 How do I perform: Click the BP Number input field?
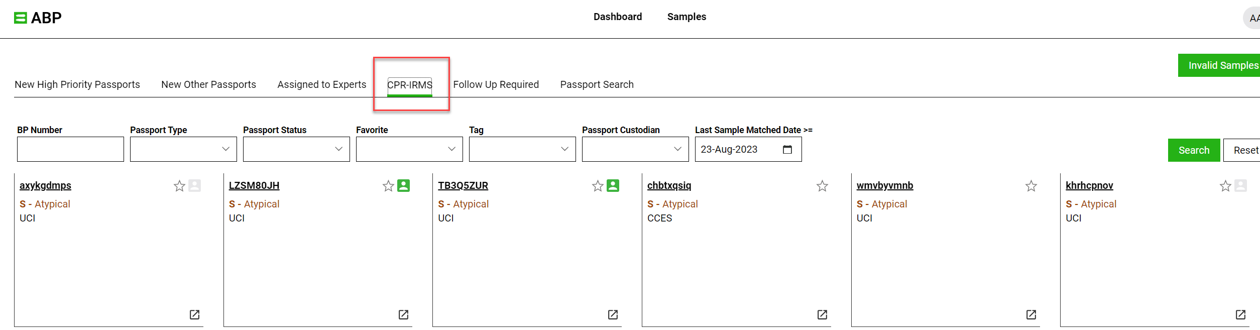point(70,149)
